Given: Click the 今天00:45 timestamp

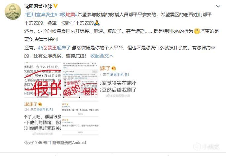Looking at the screenshot, I should 33,143.
